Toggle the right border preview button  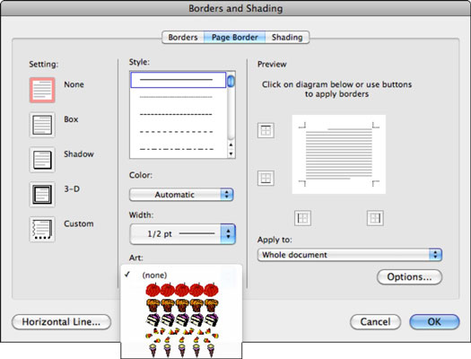pos(375,218)
